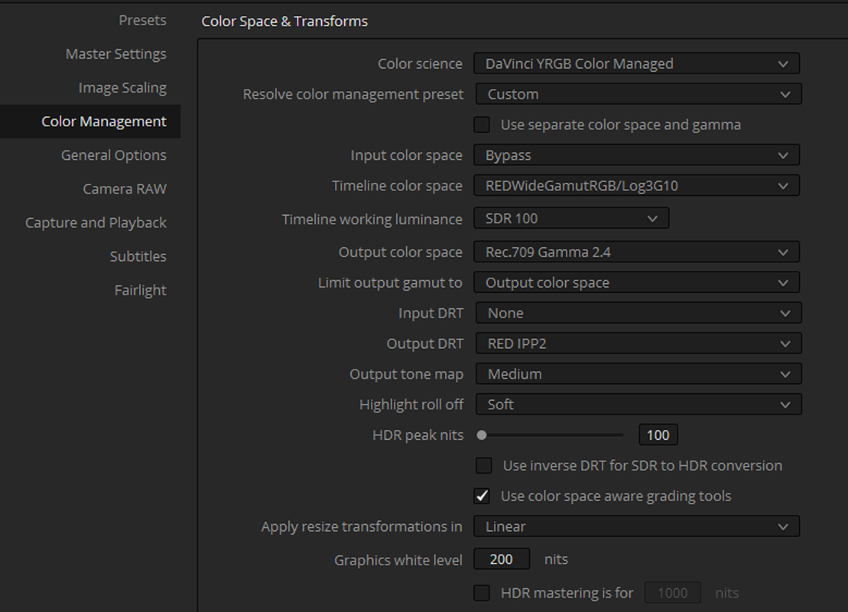Change Output DRT from RED IPP2
The height and width of the screenshot is (612, 848).
tap(638, 343)
